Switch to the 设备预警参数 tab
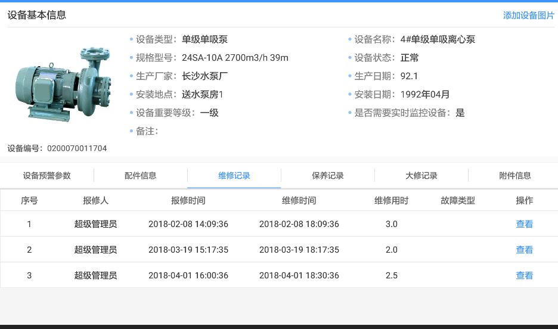The height and width of the screenshot is (329, 558). click(47, 175)
